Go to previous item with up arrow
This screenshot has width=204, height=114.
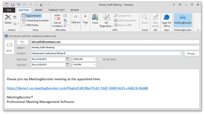point(31,5)
